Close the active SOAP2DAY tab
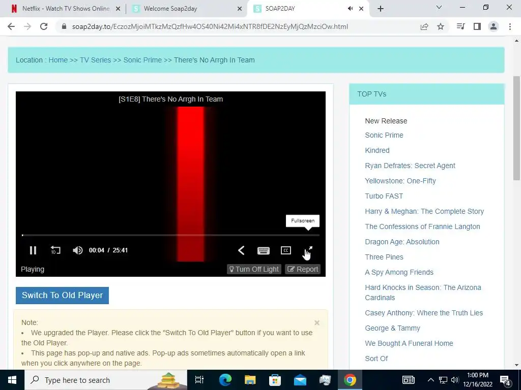This screenshot has height=390, width=521. pos(361,9)
